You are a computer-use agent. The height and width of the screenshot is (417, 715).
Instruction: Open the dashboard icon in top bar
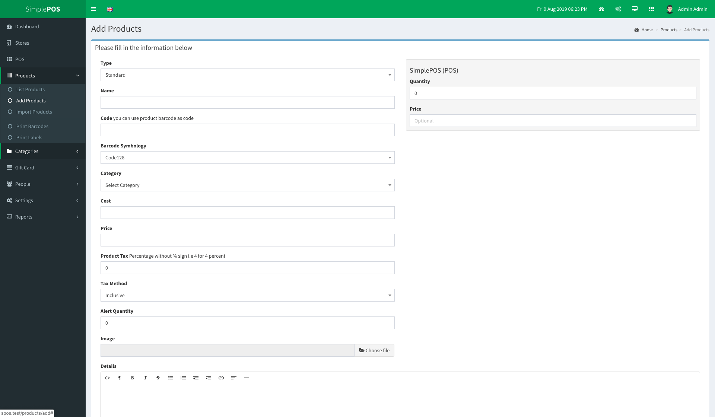pyautogui.click(x=601, y=9)
